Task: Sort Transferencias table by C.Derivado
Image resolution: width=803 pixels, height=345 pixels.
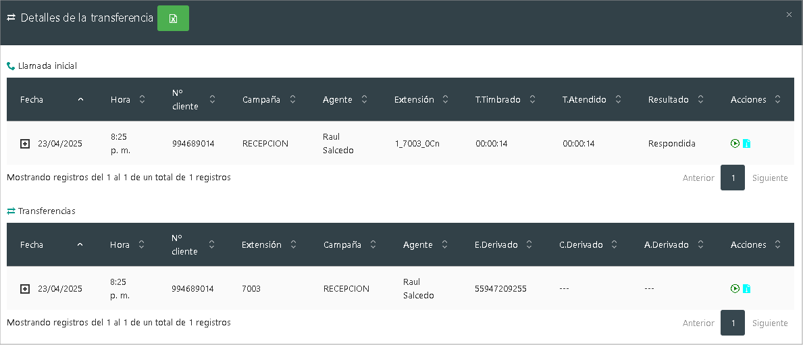Action: pos(589,244)
